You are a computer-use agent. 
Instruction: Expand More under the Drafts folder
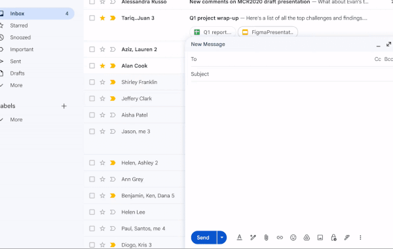coord(16,85)
